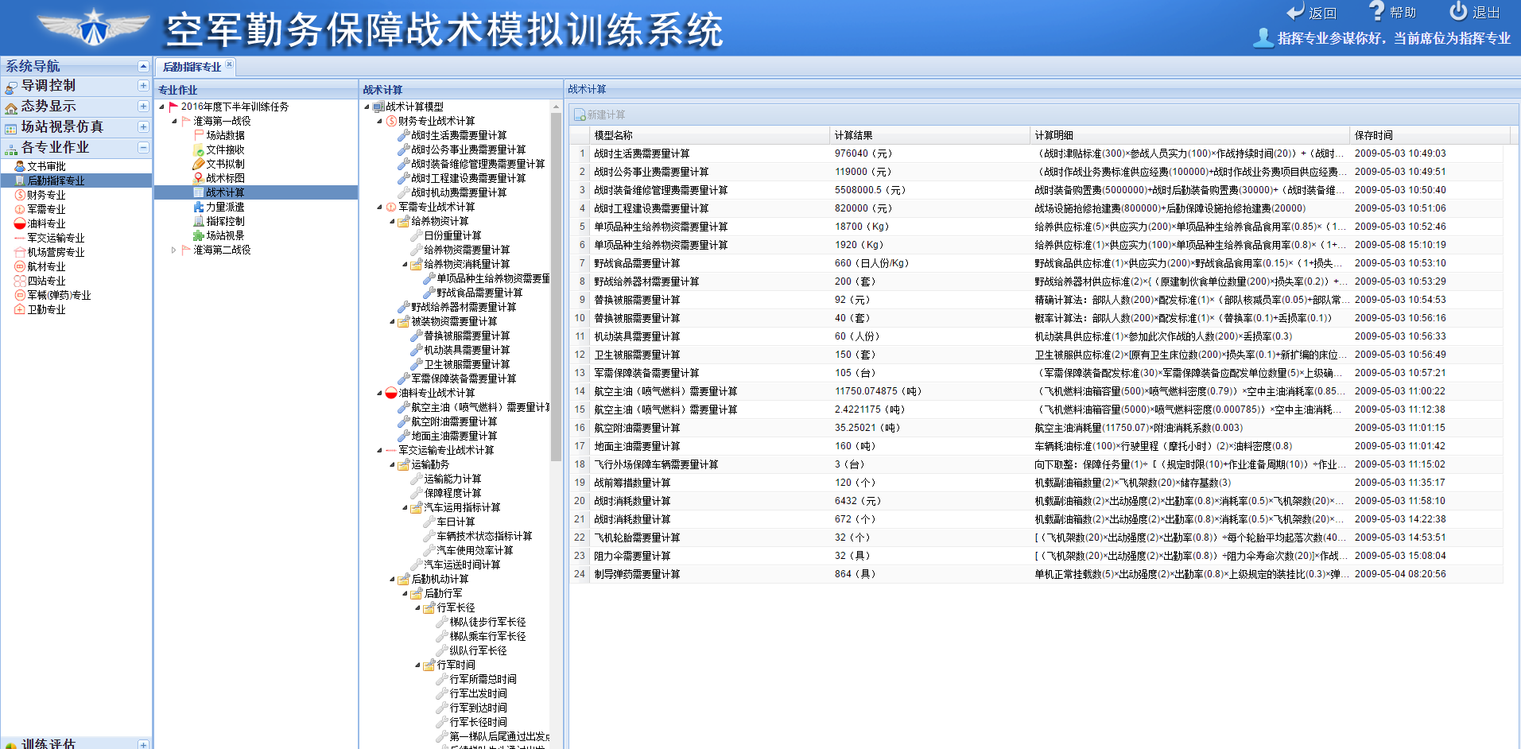The image size is (1521, 749).
Task: Expand the 导调控制 navigation section
Action: (143, 85)
